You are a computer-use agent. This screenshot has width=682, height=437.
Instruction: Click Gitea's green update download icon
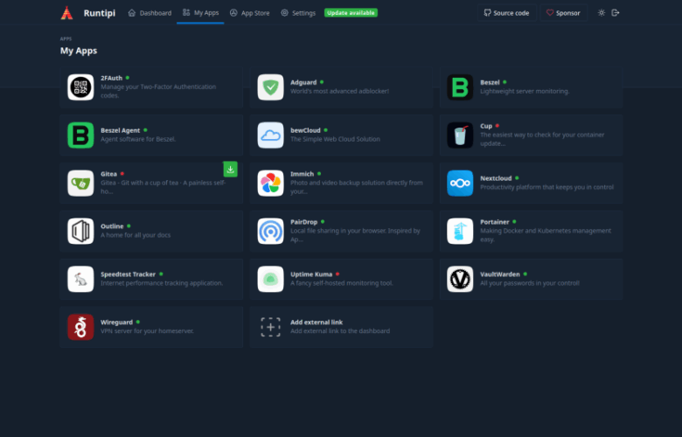pos(231,170)
